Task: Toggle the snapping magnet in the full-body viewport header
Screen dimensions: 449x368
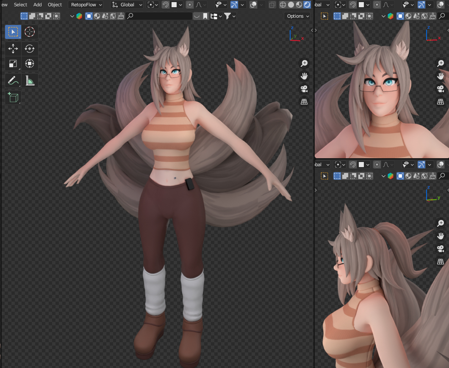Action: coord(166,5)
